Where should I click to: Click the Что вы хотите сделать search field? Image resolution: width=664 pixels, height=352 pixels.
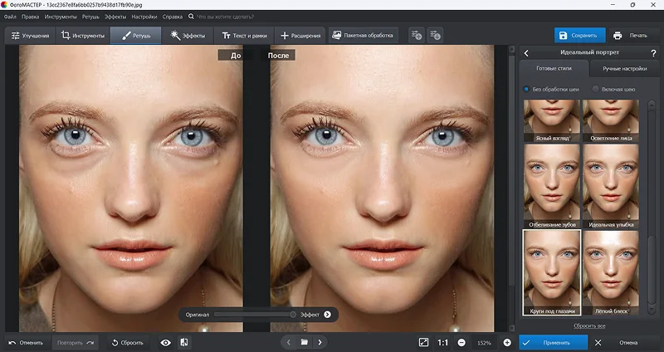(x=225, y=17)
